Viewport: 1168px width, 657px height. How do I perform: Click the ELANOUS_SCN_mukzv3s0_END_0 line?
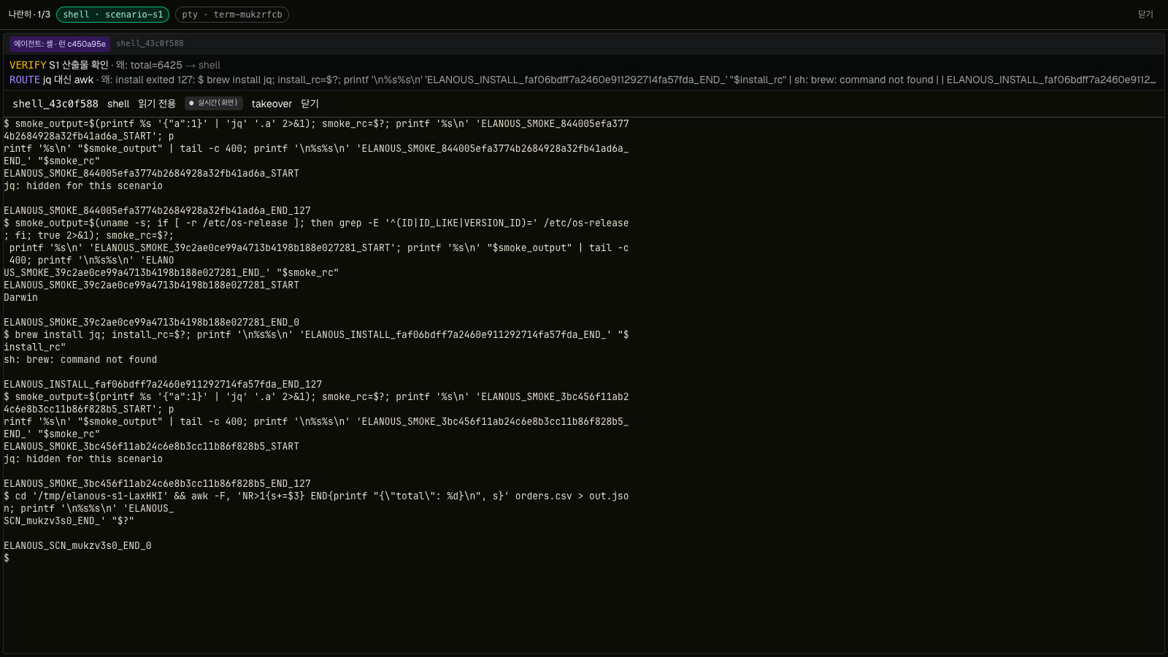77,546
